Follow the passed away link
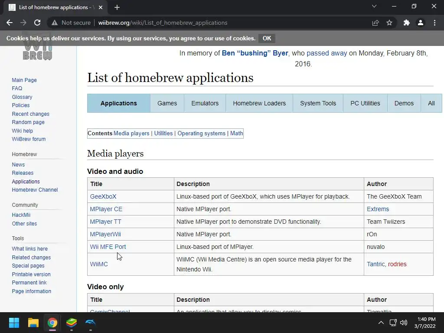Viewport: 444px width, 333px height. click(x=327, y=53)
